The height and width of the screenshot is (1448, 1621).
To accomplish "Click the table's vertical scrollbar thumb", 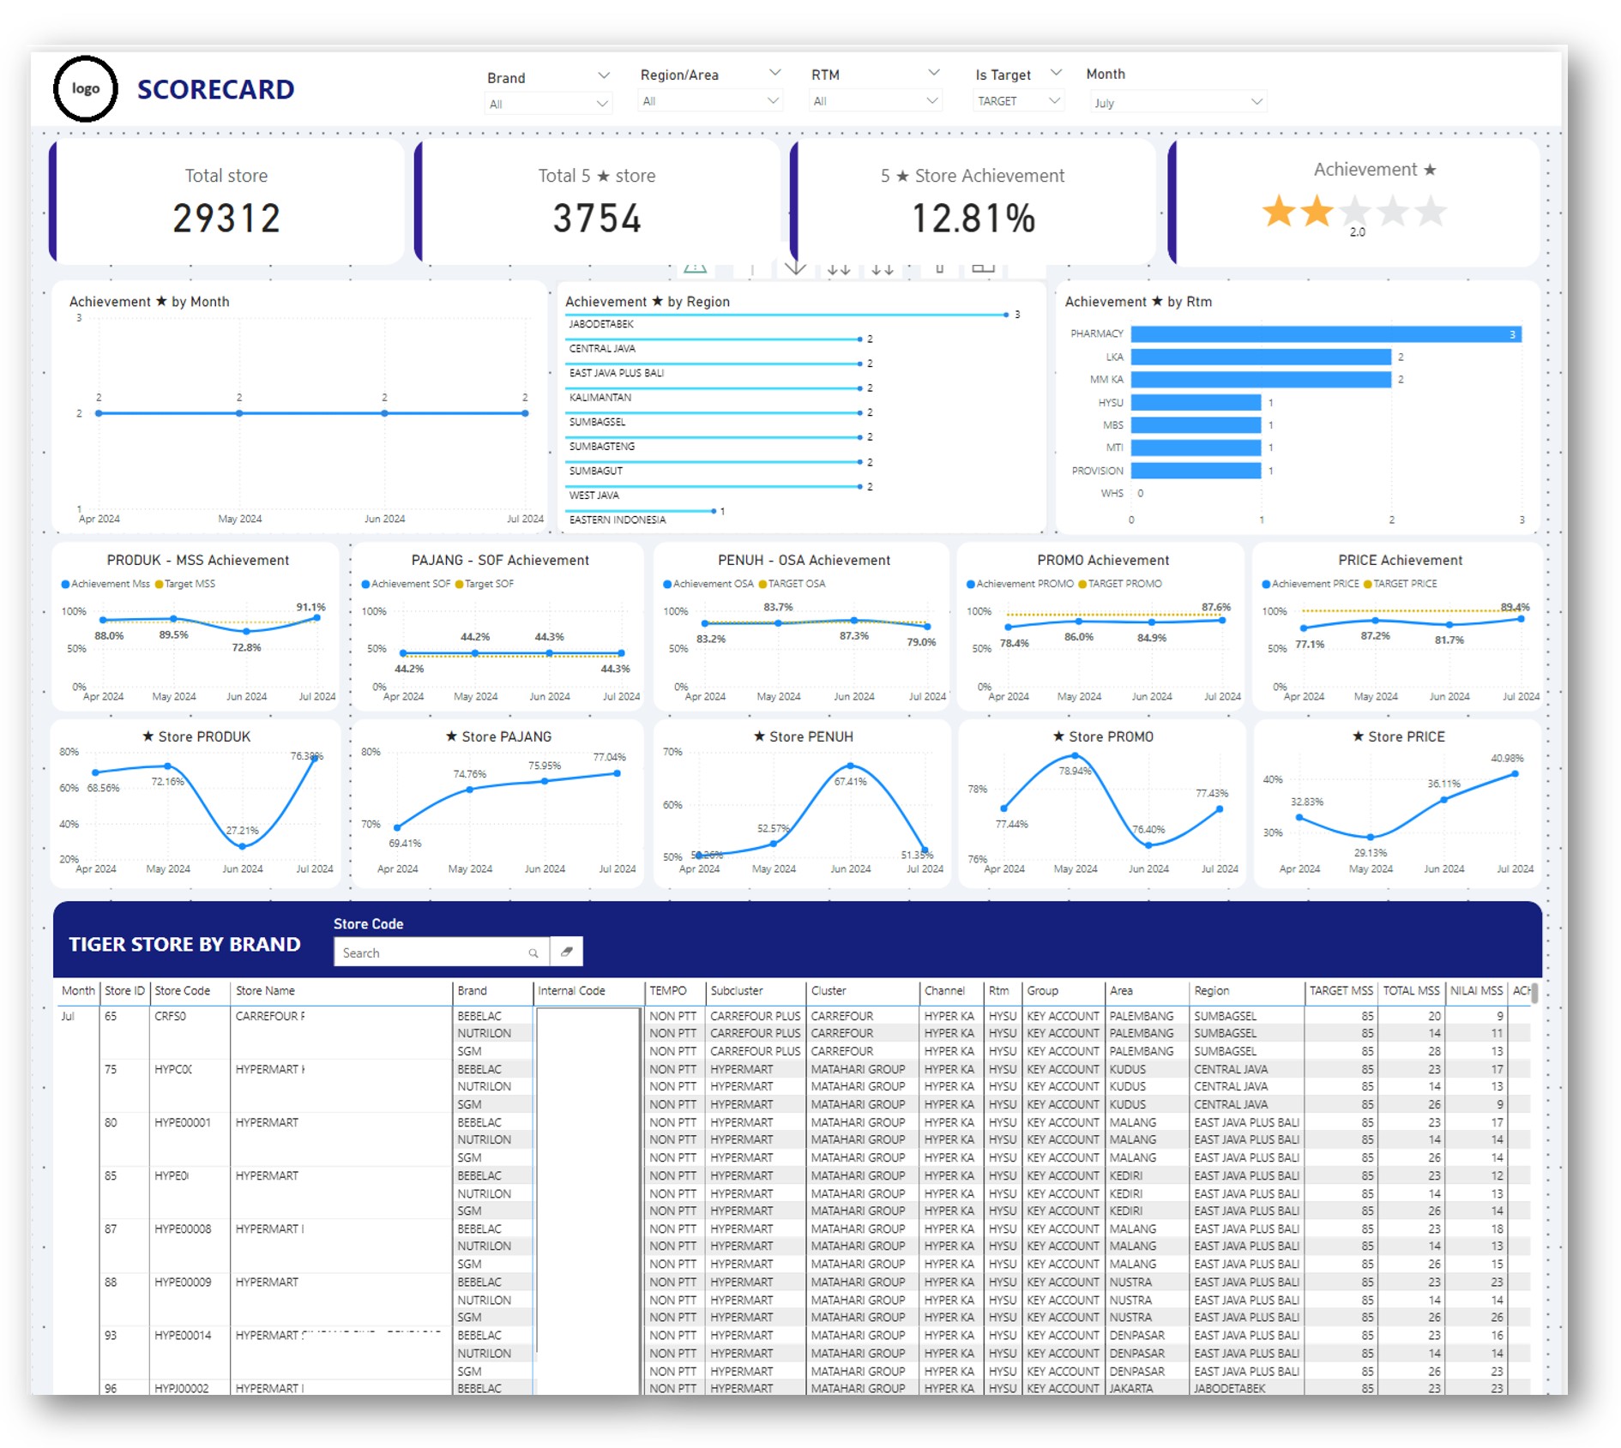I will tap(1534, 994).
